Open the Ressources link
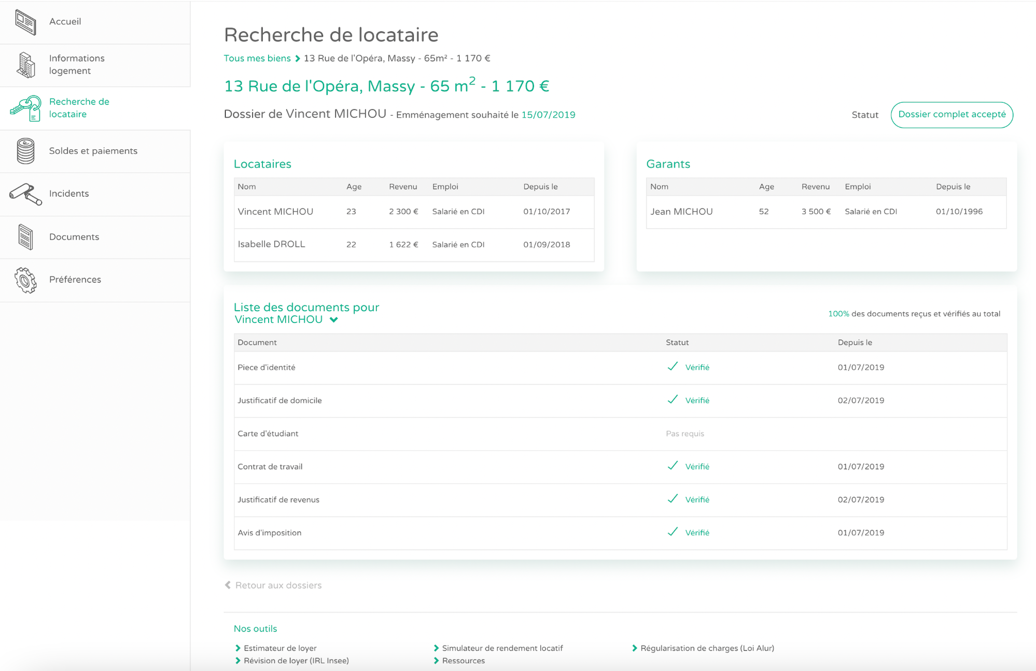1036x671 pixels. pyautogui.click(x=464, y=661)
